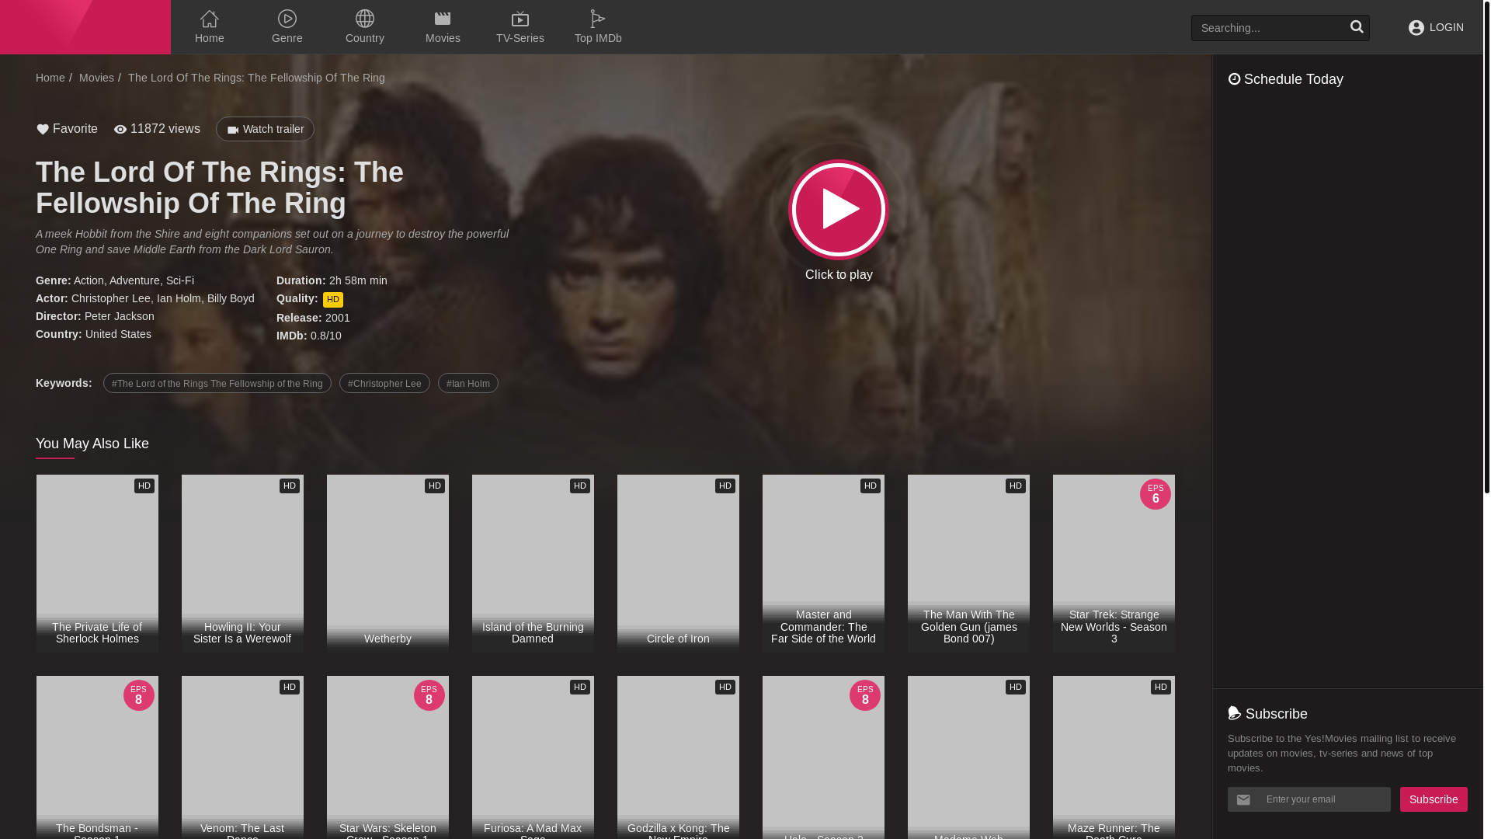Click LOGIN text link
This screenshot has width=1491, height=839.
[x=1446, y=27]
